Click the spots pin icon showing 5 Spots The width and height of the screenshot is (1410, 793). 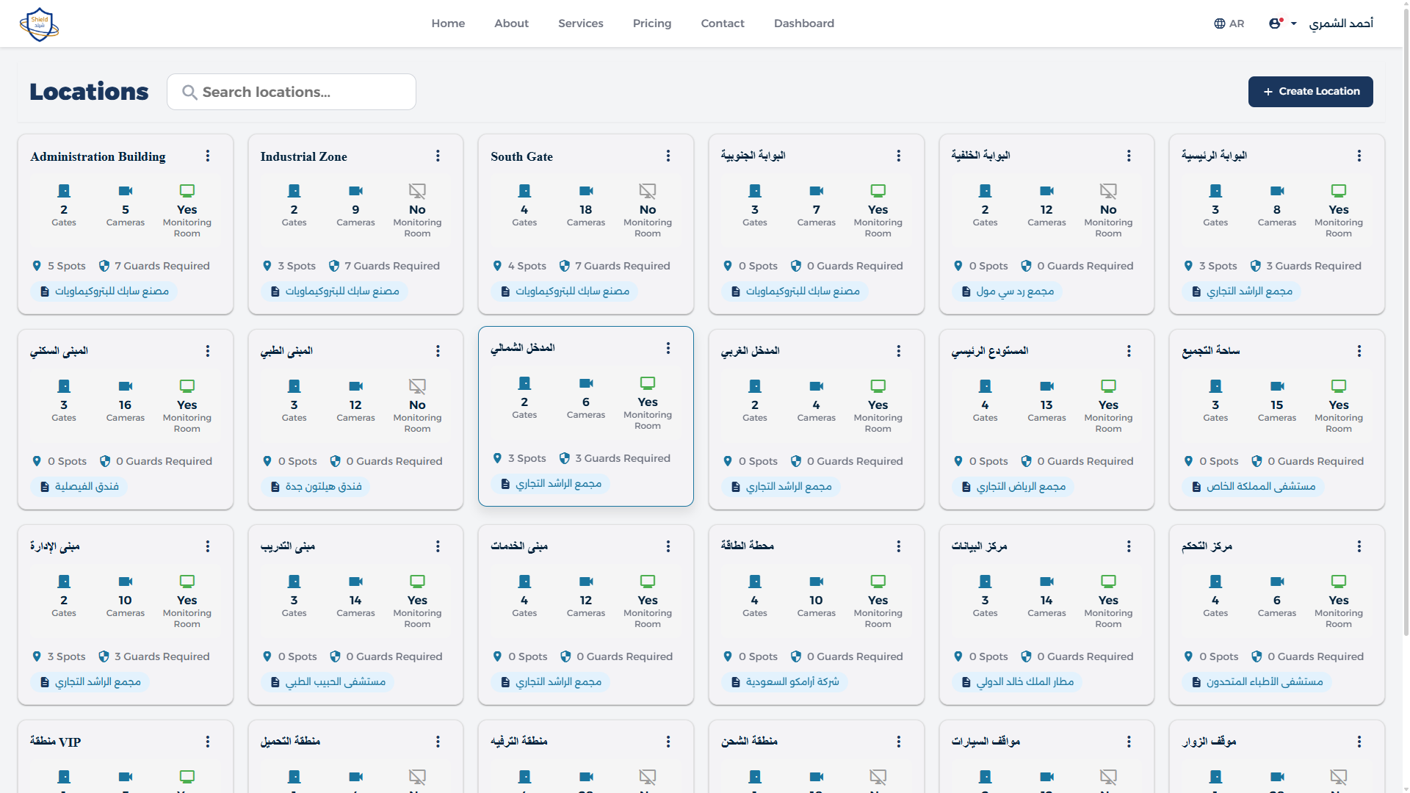pos(37,266)
